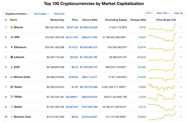This screenshot has width=186, height=122.
Task: Click the TRON logo icon
Action: [x=11, y=97]
